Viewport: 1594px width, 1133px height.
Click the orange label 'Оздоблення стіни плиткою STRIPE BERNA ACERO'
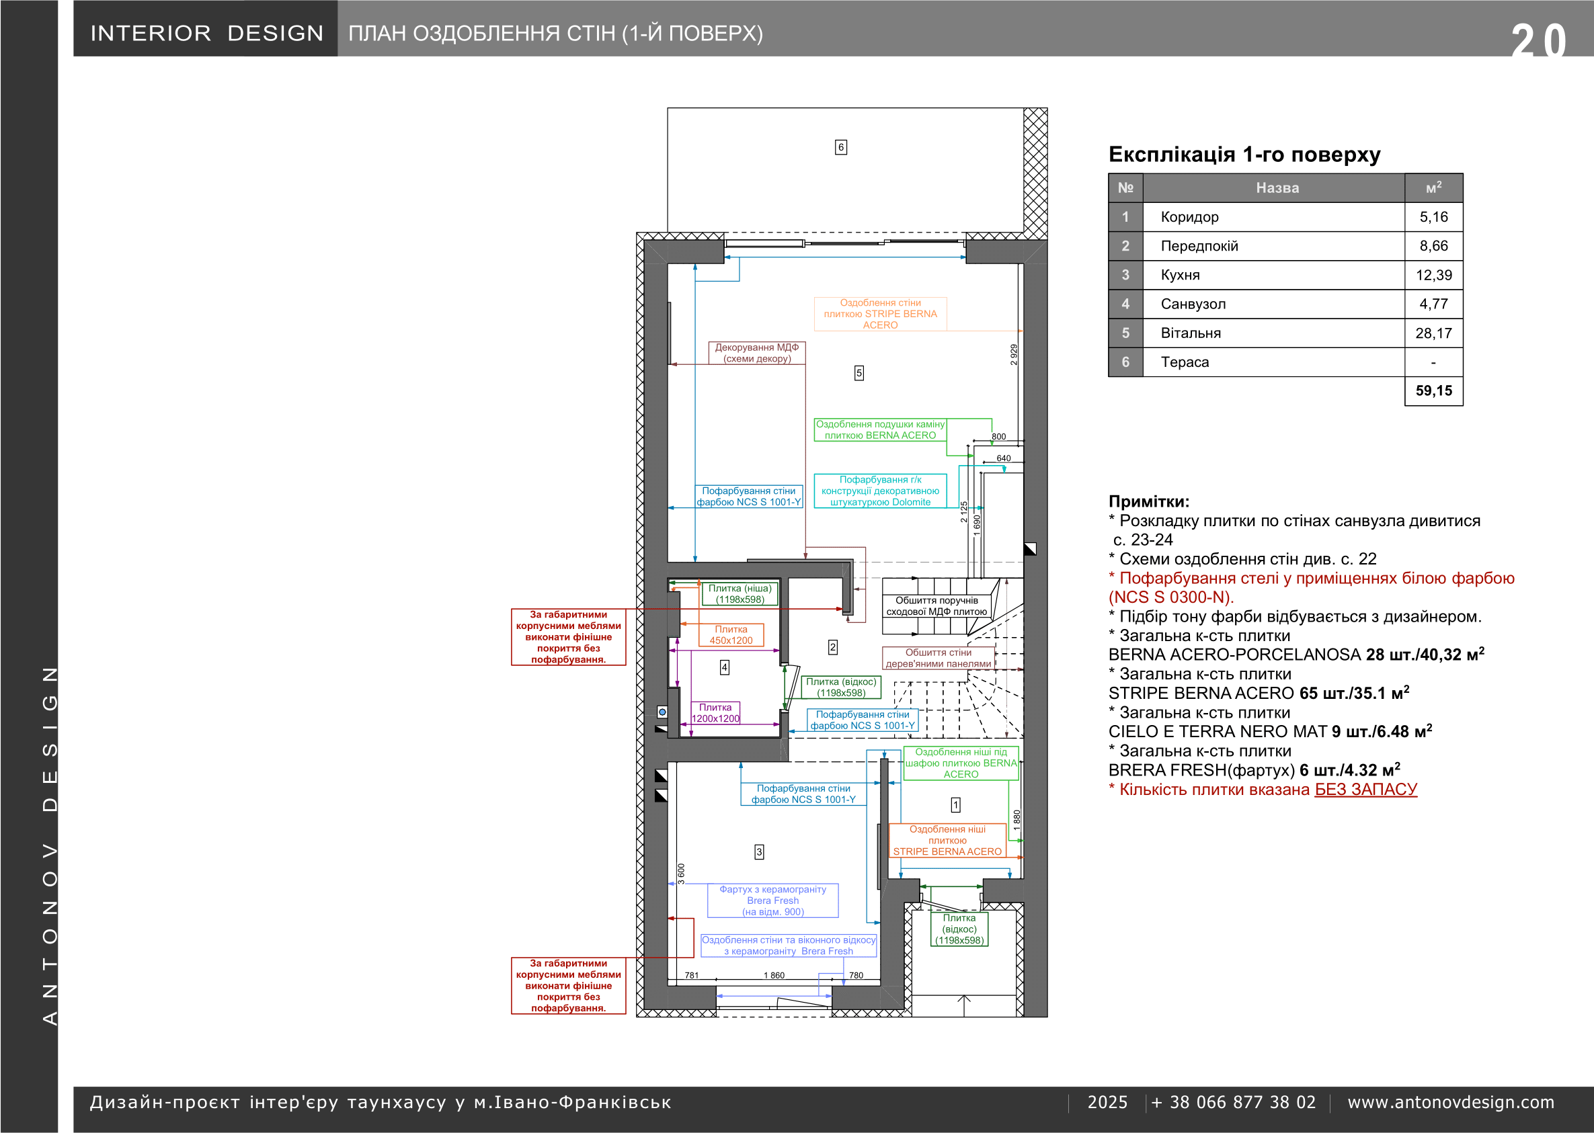tap(880, 314)
